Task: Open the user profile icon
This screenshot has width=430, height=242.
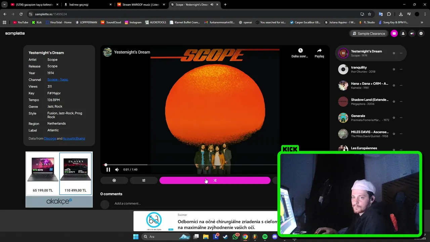Action: pyautogui.click(x=403, y=34)
